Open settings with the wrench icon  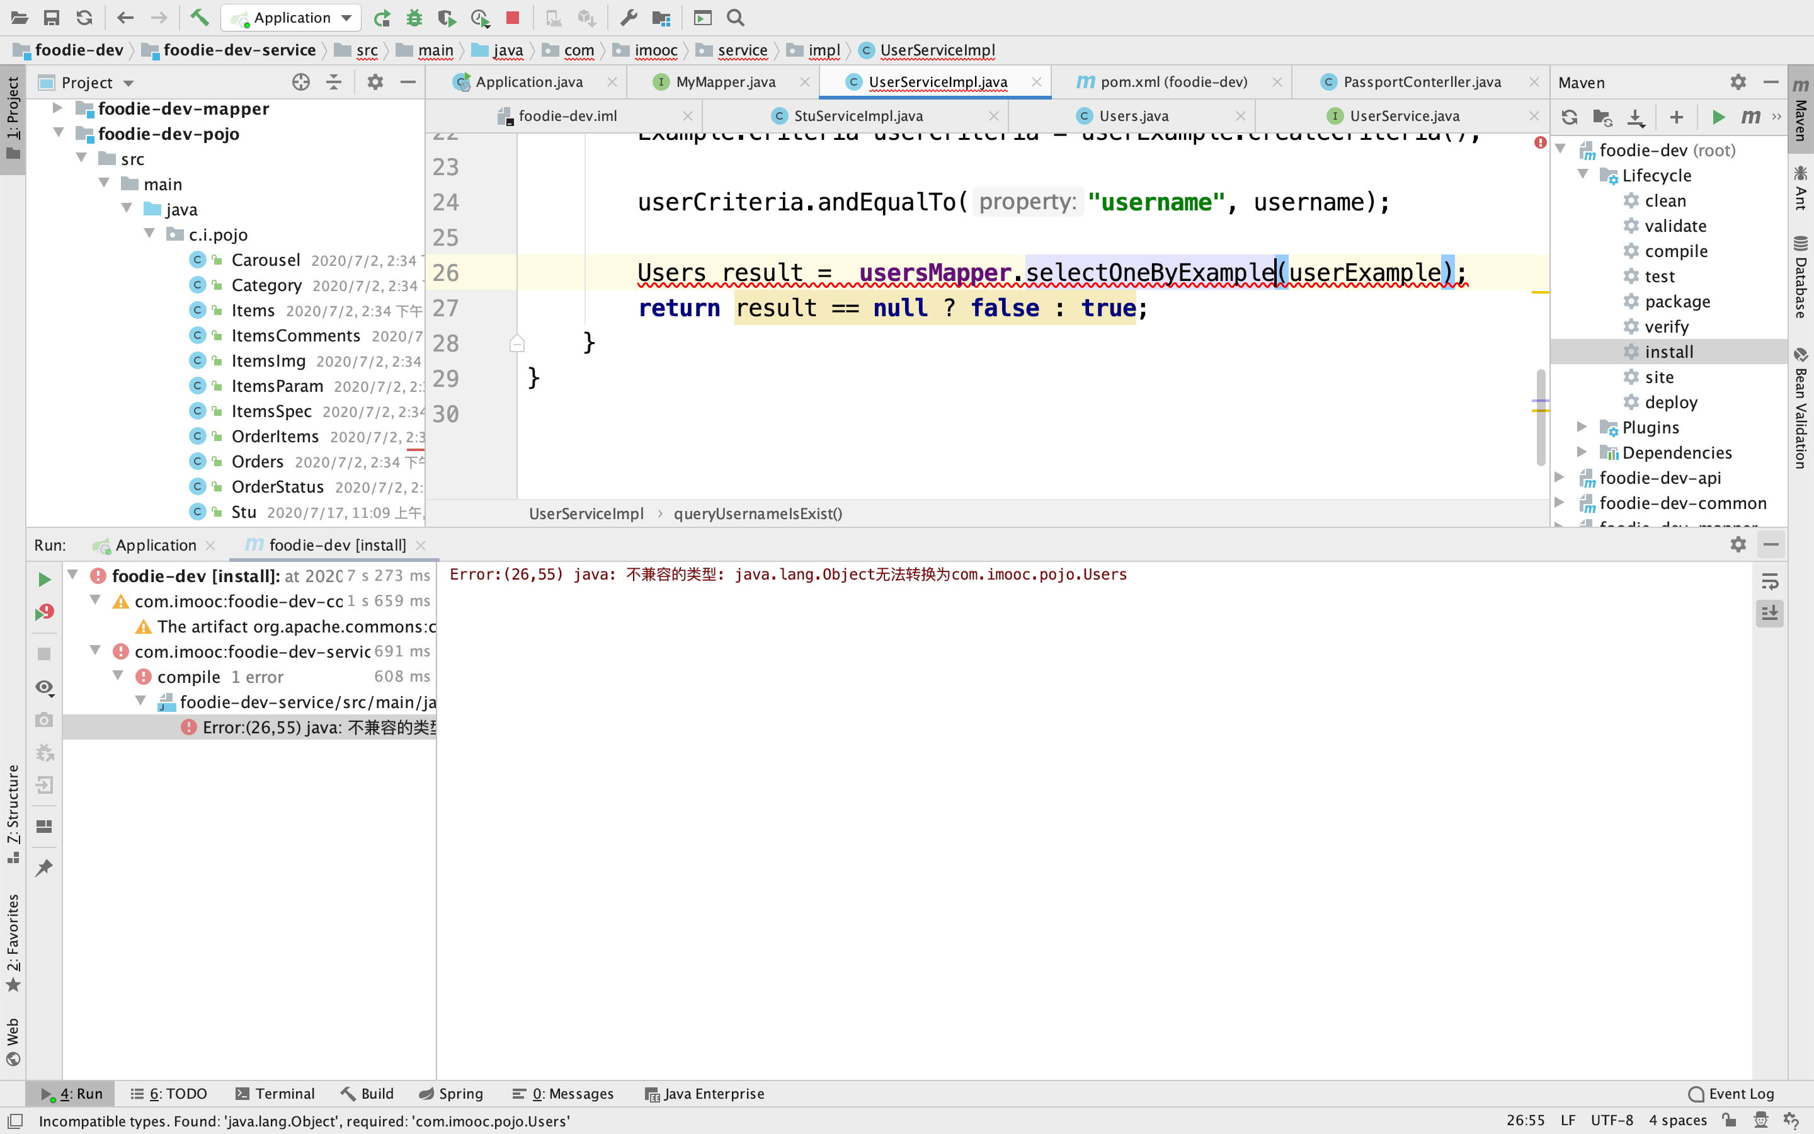(x=628, y=17)
